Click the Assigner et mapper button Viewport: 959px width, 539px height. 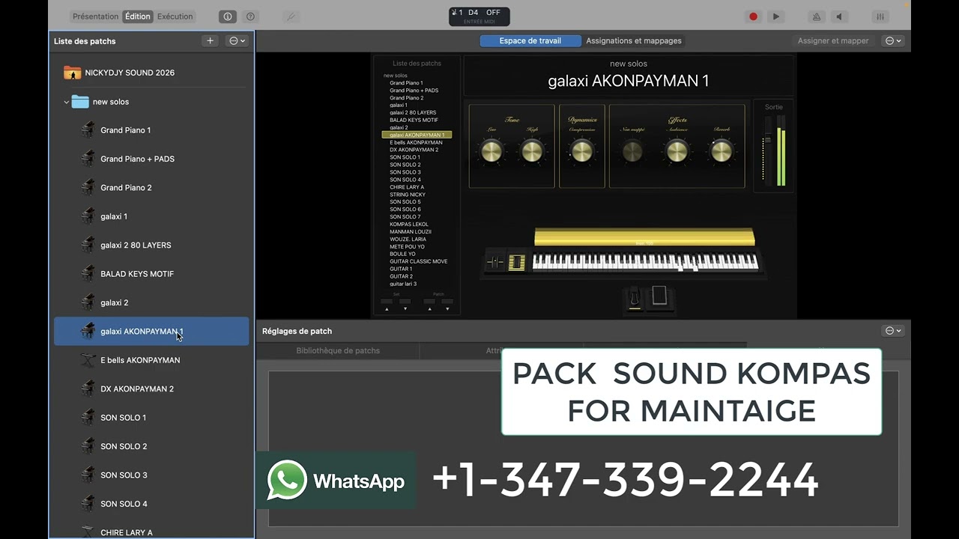(x=833, y=40)
